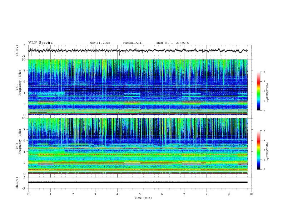Image resolution: width=283 pixels, height=218 pixels.
Task: Click the "-7" tick on lower colorbar
Action: click(264, 170)
